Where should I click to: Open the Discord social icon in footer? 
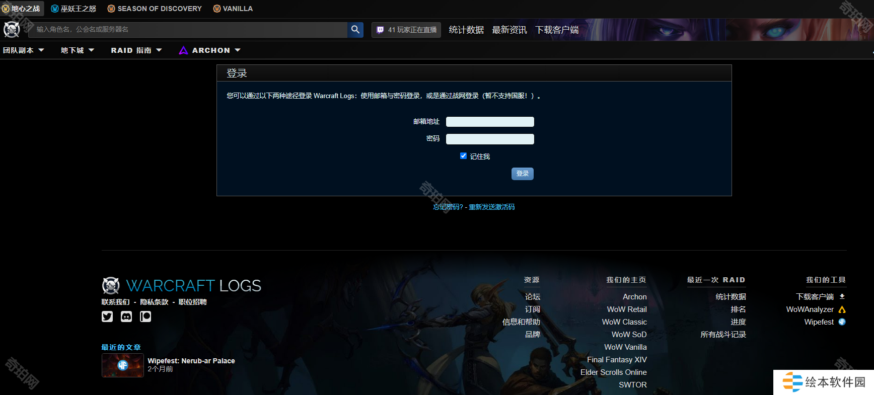(x=126, y=317)
